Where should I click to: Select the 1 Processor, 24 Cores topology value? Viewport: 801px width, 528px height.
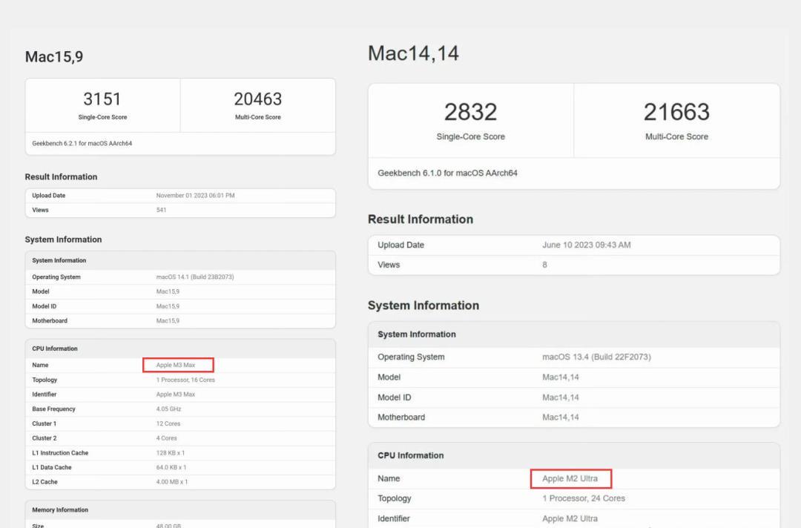pyautogui.click(x=584, y=498)
